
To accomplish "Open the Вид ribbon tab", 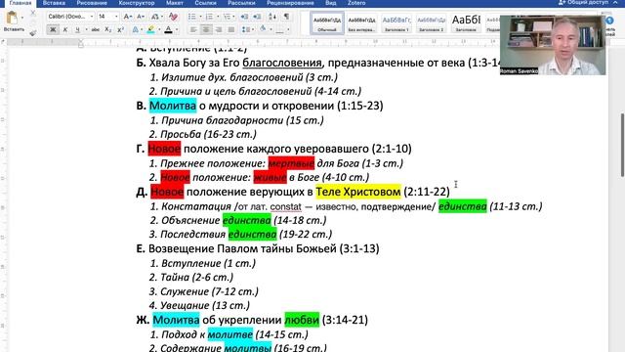I will pyautogui.click(x=331, y=3).
